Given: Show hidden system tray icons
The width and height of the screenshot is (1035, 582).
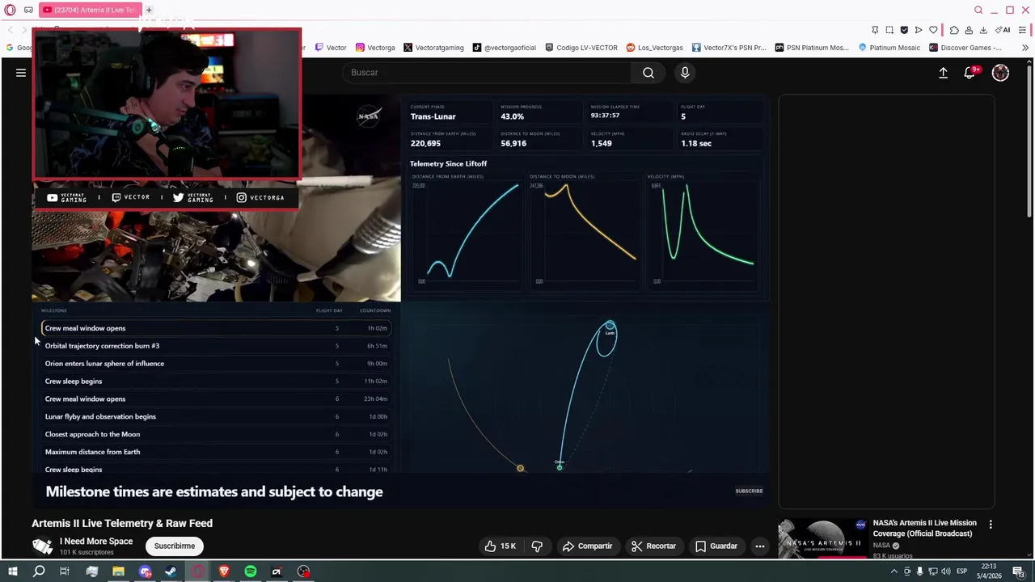Looking at the screenshot, I should pos(893,571).
